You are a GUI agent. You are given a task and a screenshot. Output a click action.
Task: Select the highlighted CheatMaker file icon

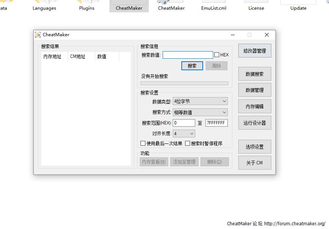tap(129, 3)
